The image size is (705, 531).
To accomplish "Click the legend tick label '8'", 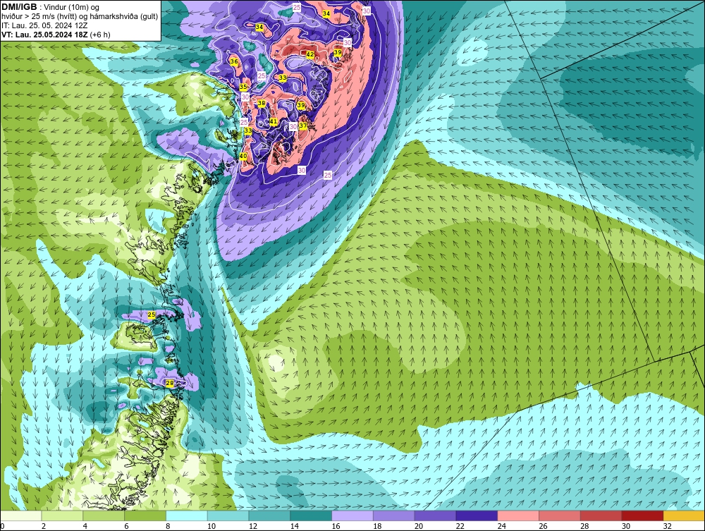I will (168, 526).
